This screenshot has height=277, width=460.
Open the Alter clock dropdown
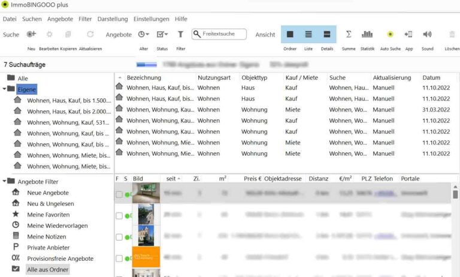tap(144, 35)
